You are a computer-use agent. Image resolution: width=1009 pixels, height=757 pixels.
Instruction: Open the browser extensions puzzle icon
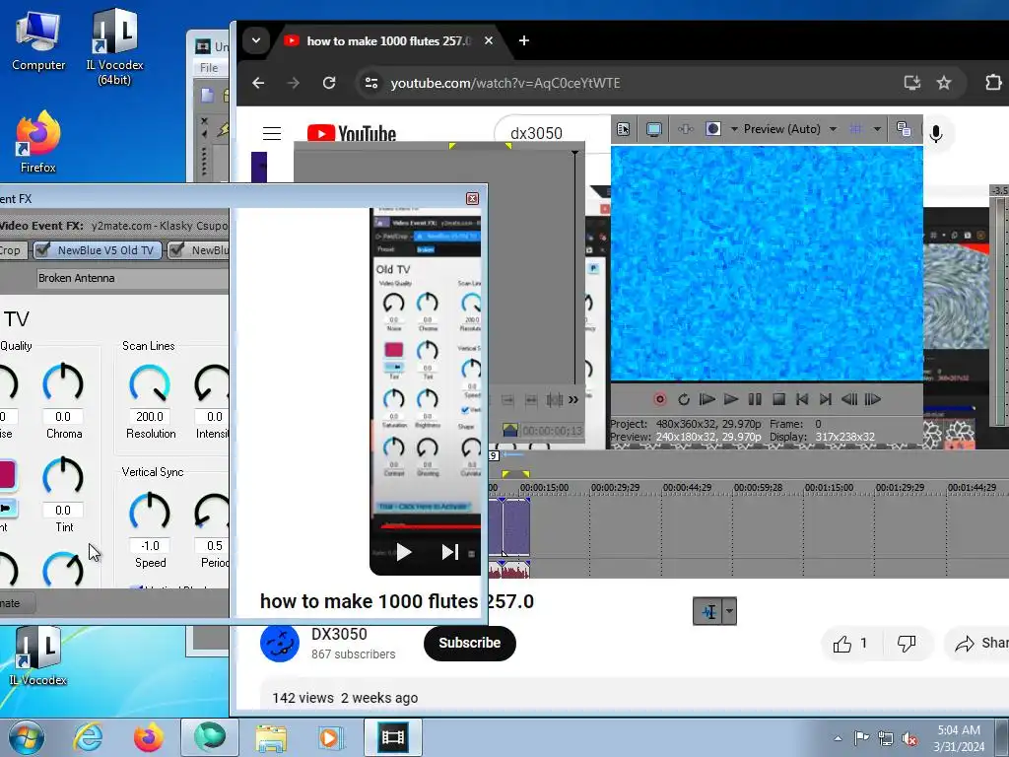[993, 83]
